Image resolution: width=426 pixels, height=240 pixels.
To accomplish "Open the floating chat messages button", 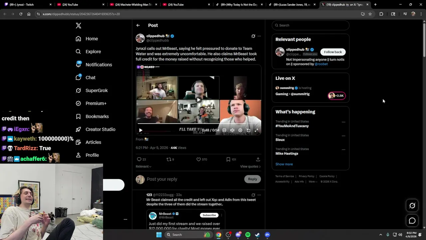I will (x=412, y=221).
